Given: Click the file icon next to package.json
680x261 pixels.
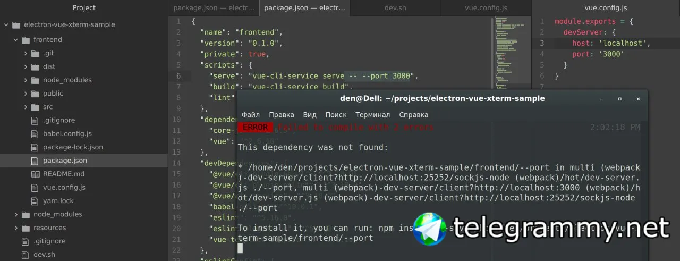Looking at the screenshot, I should [x=36, y=161].
